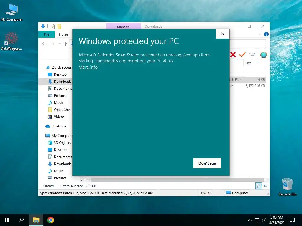Open the File tab in Explorer
The width and height of the screenshot is (302, 226).
47,34
